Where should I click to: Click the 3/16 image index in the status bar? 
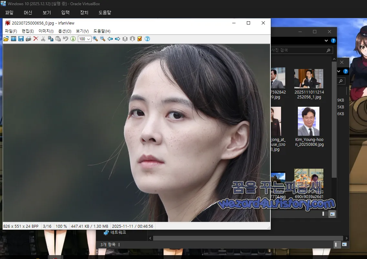(47, 226)
